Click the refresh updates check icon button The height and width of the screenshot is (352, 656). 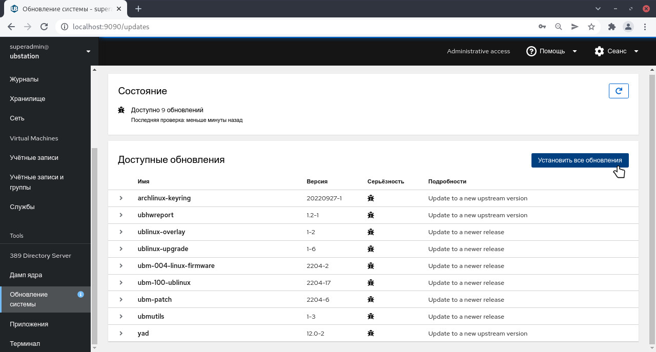[x=619, y=91]
